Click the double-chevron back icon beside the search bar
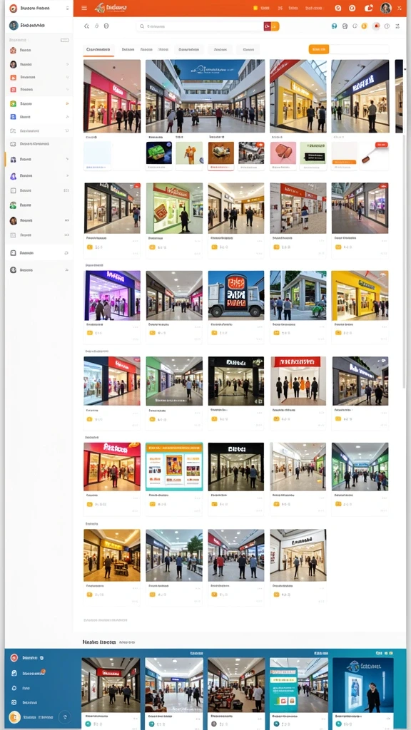 click(86, 26)
